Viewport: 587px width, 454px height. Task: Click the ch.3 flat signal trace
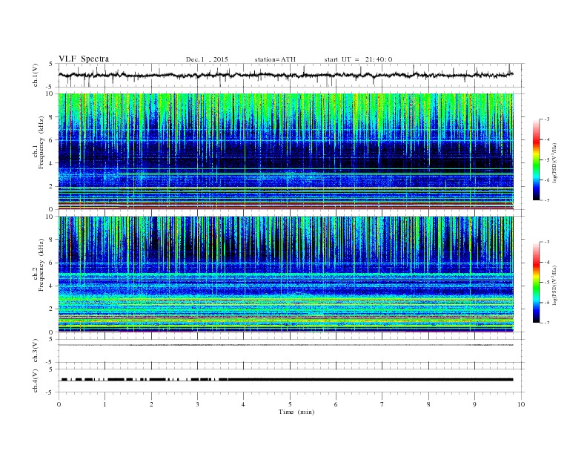coord(285,345)
